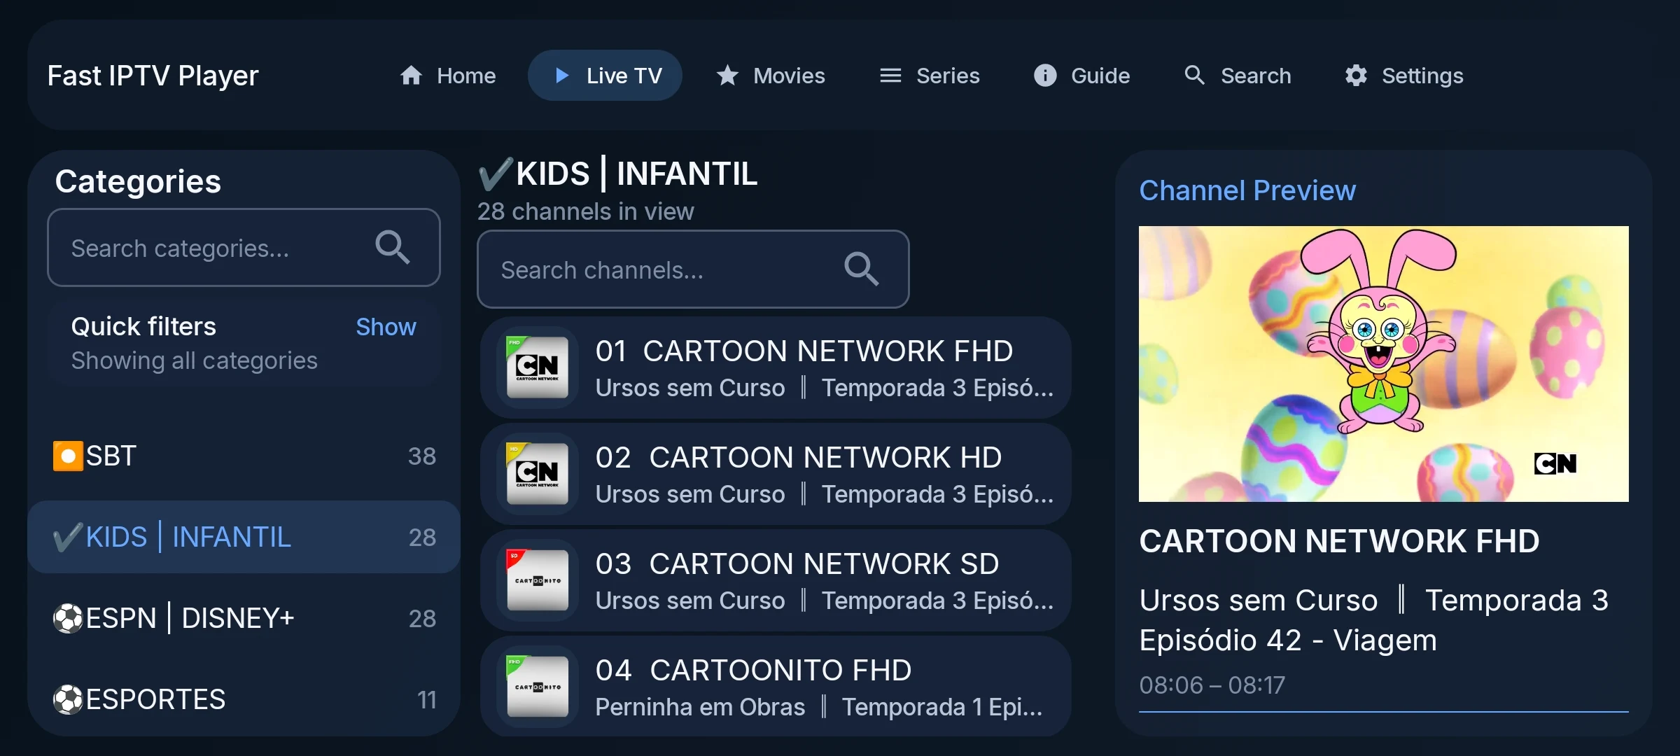
Task: Play 02 CARTOON NETWORK HD channel
Action: (776, 474)
